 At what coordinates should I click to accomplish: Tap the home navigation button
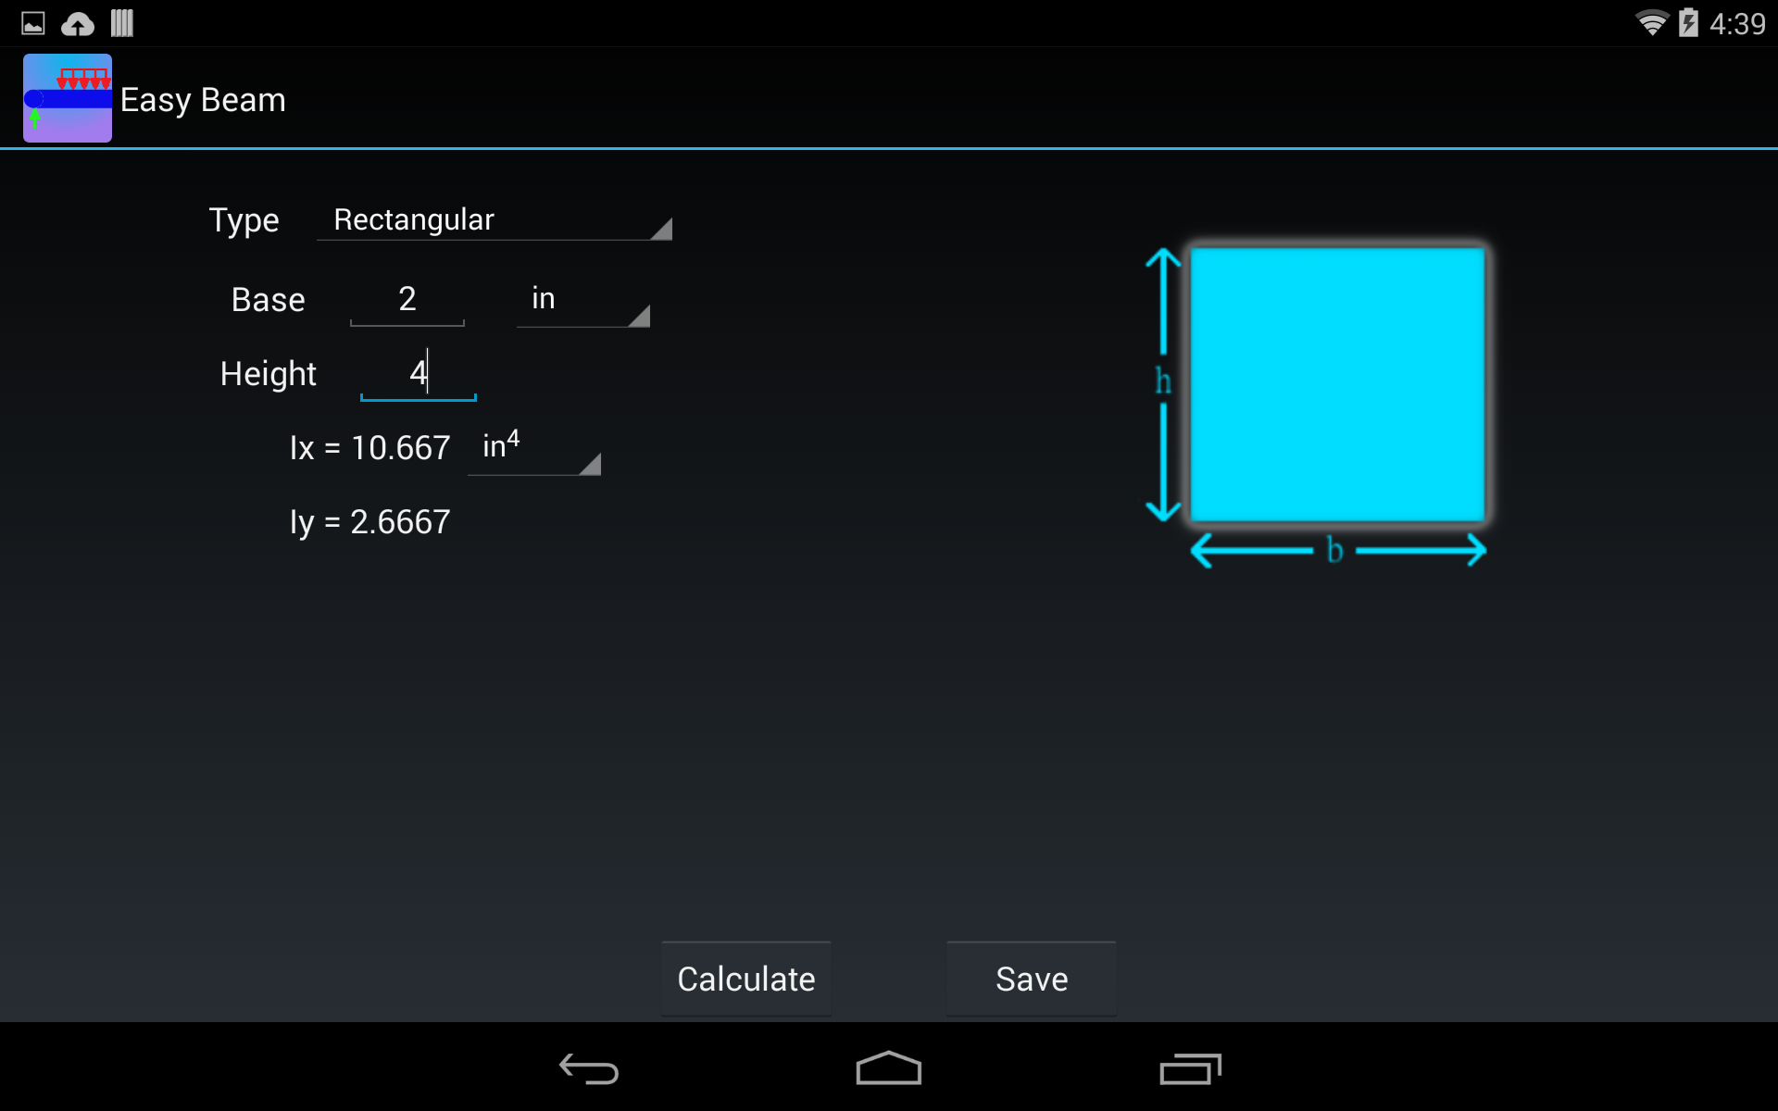(x=887, y=1069)
